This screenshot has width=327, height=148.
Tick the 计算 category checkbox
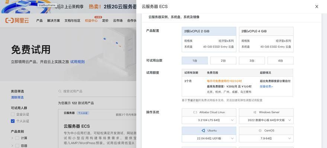tap(17, 138)
